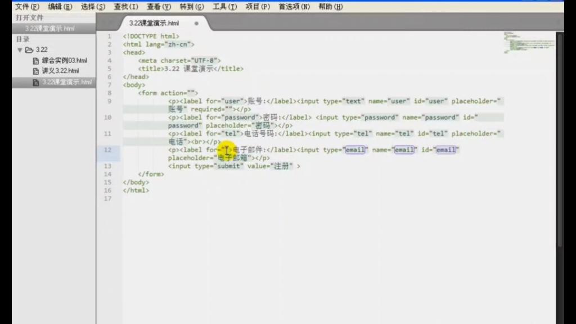This screenshot has width=576, height=324.
Task: Select 3.22课堂演示.html under 打开文件 list
Action: 53,28
